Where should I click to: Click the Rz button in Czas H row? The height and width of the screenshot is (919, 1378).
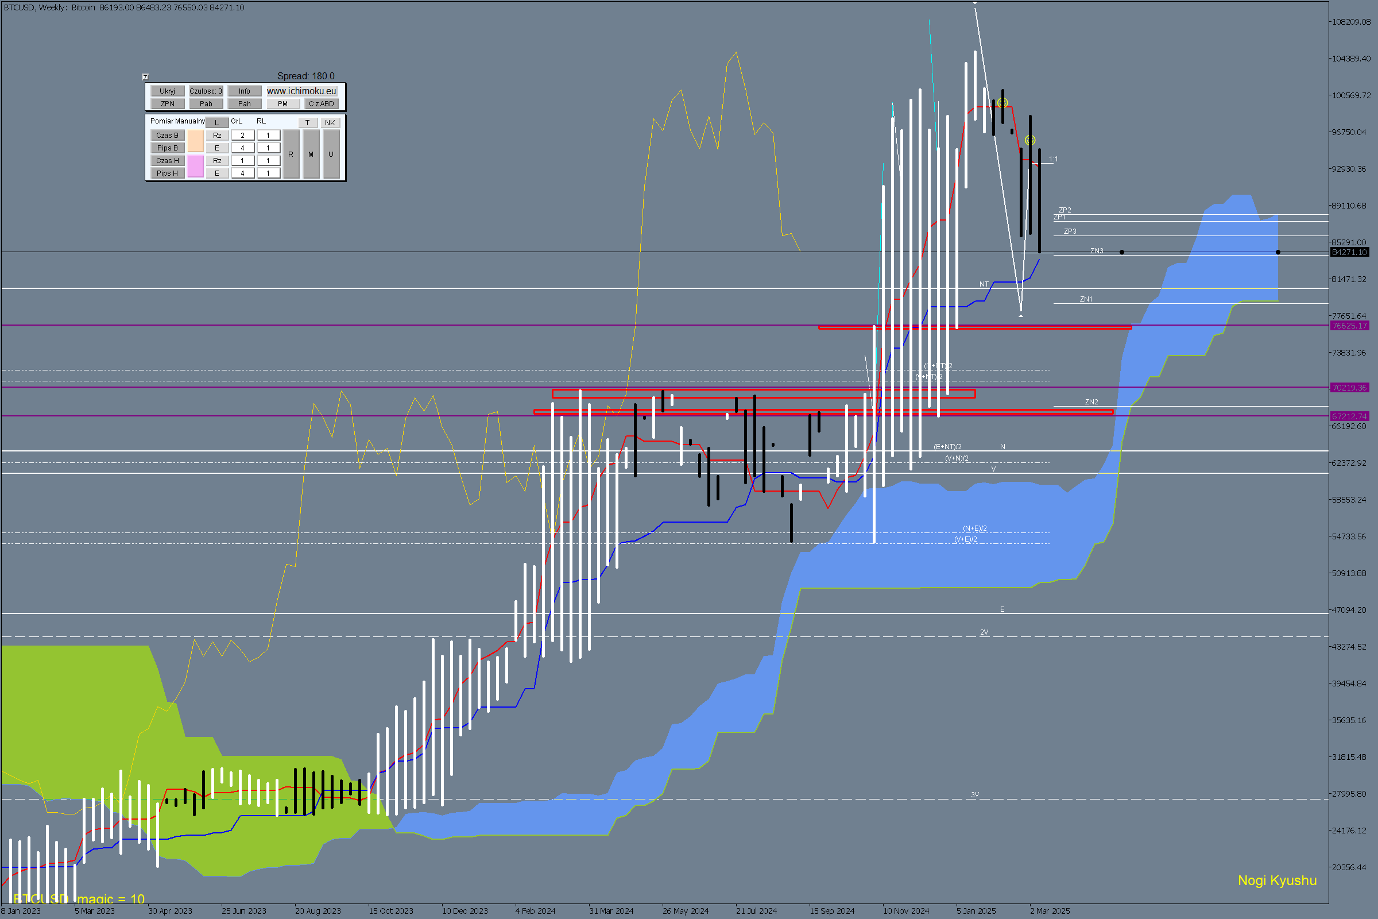tap(217, 161)
